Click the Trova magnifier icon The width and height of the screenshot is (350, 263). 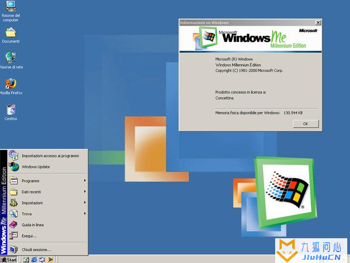click(14, 213)
